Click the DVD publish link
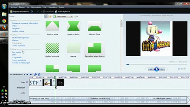 [x=14, y=55]
